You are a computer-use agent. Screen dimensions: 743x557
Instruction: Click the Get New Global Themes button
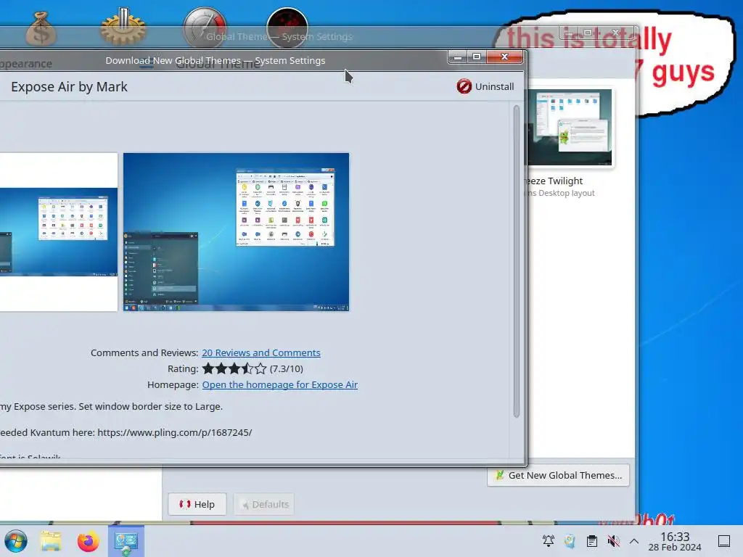pyautogui.click(x=558, y=475)
